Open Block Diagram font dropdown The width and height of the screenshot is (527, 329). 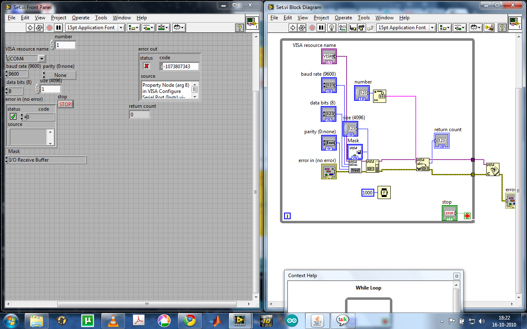click(406, 28)
